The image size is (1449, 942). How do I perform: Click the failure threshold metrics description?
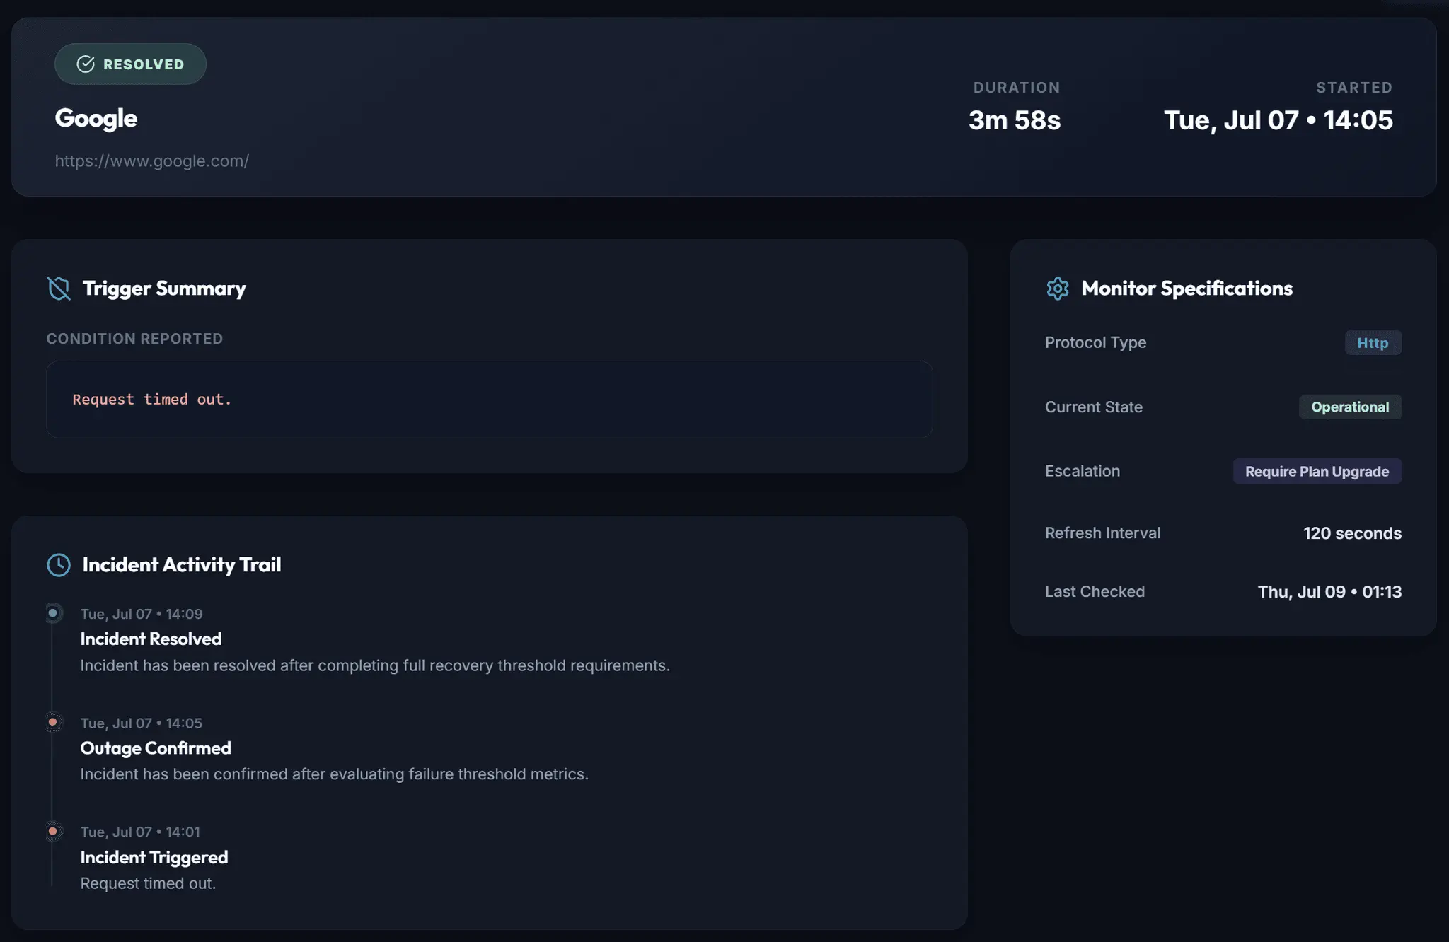pos(334,774)
